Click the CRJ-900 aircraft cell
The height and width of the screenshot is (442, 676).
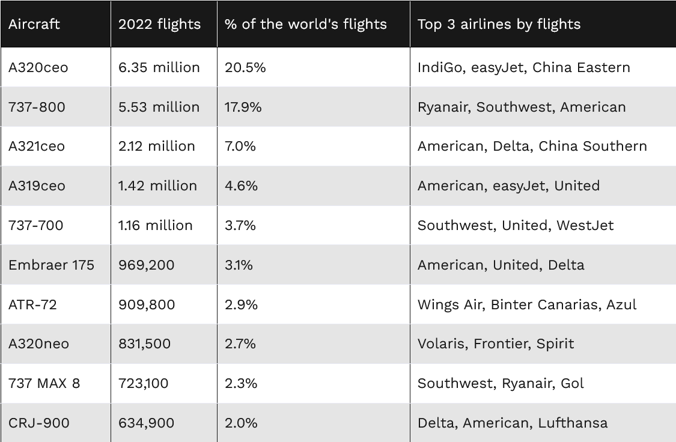39,423
